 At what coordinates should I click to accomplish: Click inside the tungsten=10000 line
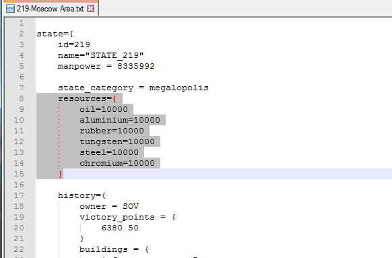(117, 141)
